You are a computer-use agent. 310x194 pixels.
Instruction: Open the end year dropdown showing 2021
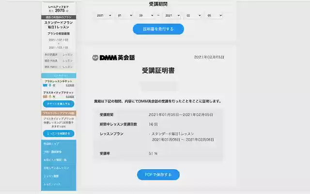click(x=172, y=16)
